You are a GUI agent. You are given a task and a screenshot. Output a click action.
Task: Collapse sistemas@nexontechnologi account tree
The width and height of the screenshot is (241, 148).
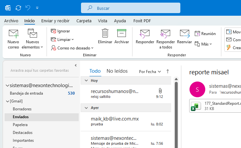pyautogui.click(x=7, y=85)
